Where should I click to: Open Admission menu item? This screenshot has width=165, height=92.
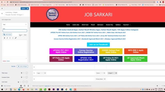pyautogui.click(x=100, y=25)
